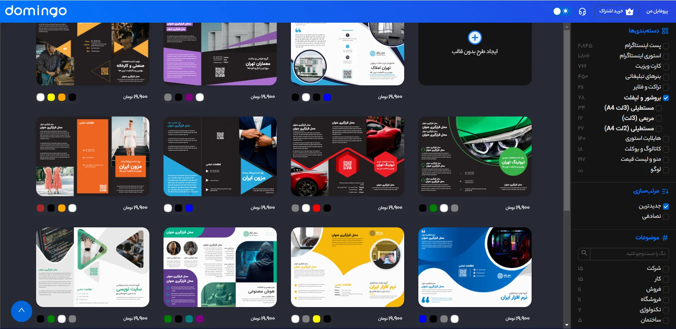The image size is (676, 329).
Task: Select blue swatch under blue مزون ایران template
Action: pyautogui.click(x=189, y=208)
